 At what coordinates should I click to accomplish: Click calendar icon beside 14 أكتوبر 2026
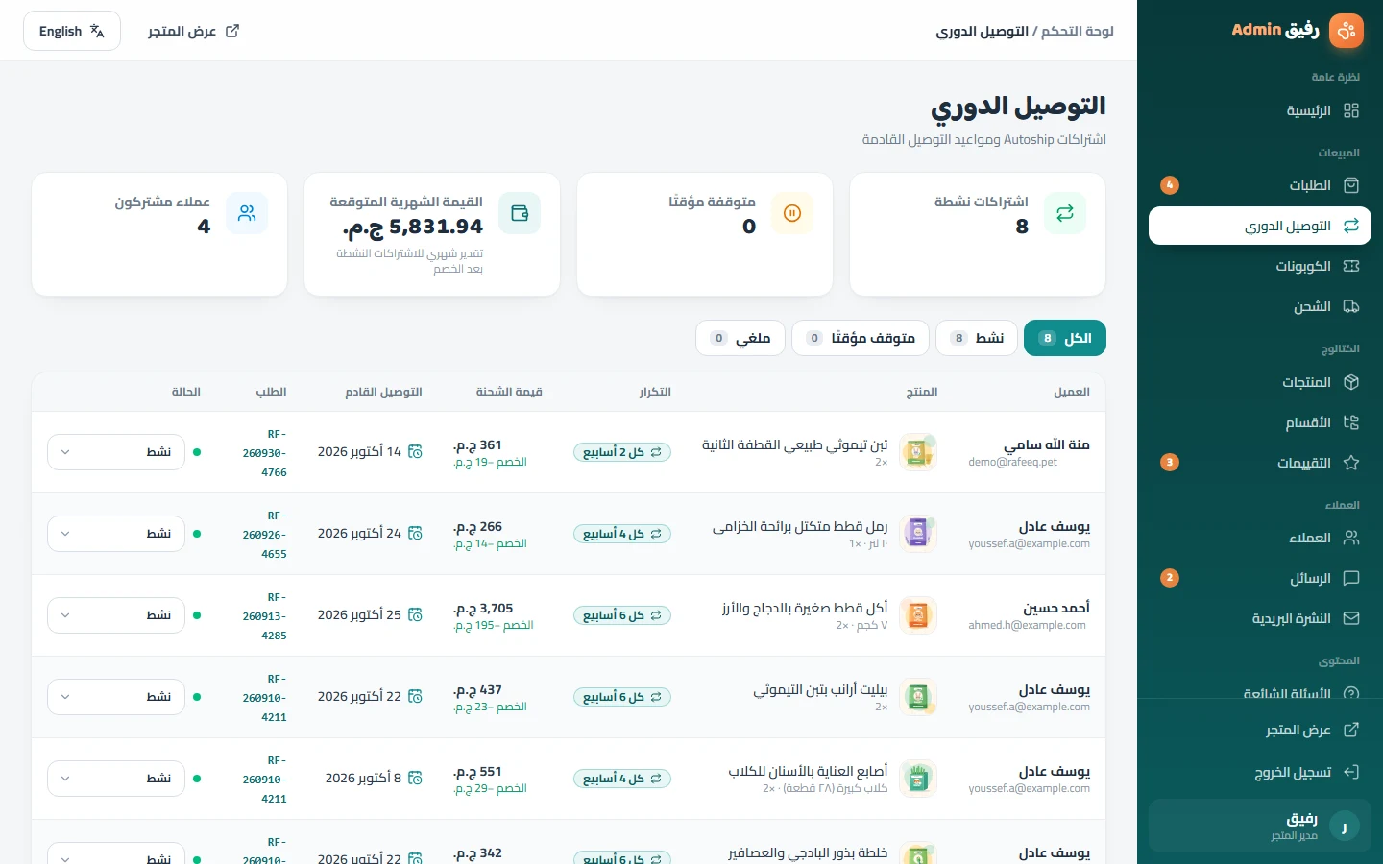[x=415, y=451]
